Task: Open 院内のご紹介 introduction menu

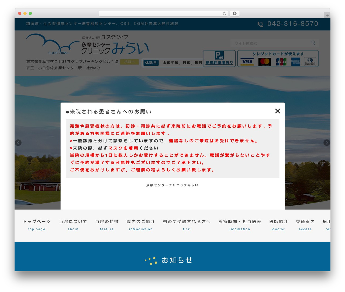Action: pos(141,225)
